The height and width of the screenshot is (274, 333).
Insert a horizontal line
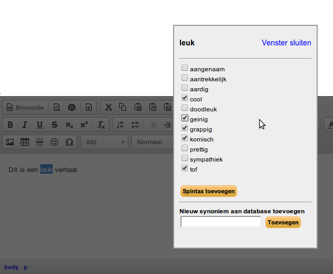click(40, 142)
